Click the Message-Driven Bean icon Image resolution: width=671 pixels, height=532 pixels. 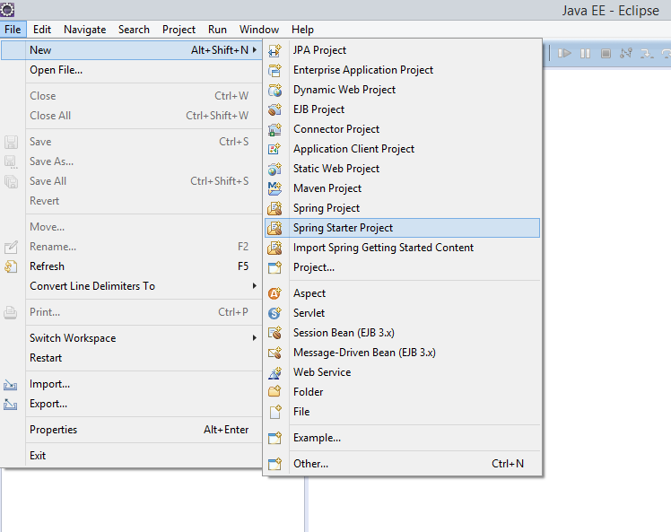tap(274, 353)
